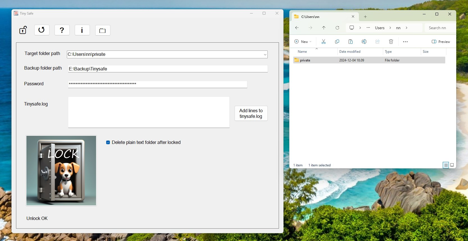Image resolution: width=468 pixels, height=241 pixels.
Task: Open the New dropdown in Explorer
Action: point(303,42)
